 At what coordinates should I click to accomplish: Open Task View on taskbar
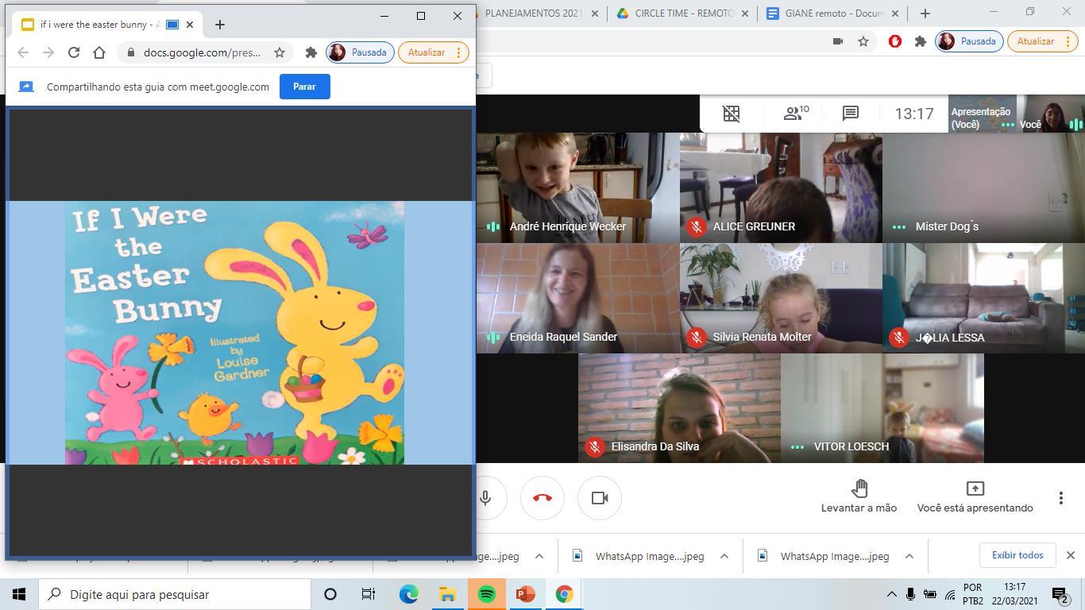click(x=369, y=594)
